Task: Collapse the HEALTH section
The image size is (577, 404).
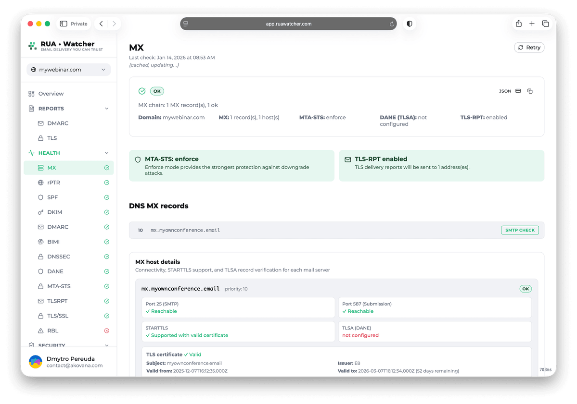Action: (107, 153)
